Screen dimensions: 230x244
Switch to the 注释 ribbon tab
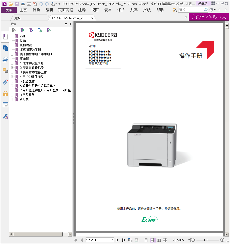pos(82,10)
